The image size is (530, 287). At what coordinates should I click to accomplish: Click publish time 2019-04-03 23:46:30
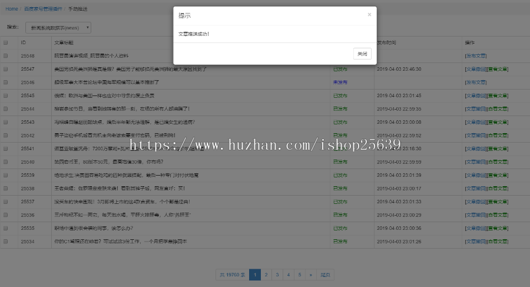tap(399, 69)
